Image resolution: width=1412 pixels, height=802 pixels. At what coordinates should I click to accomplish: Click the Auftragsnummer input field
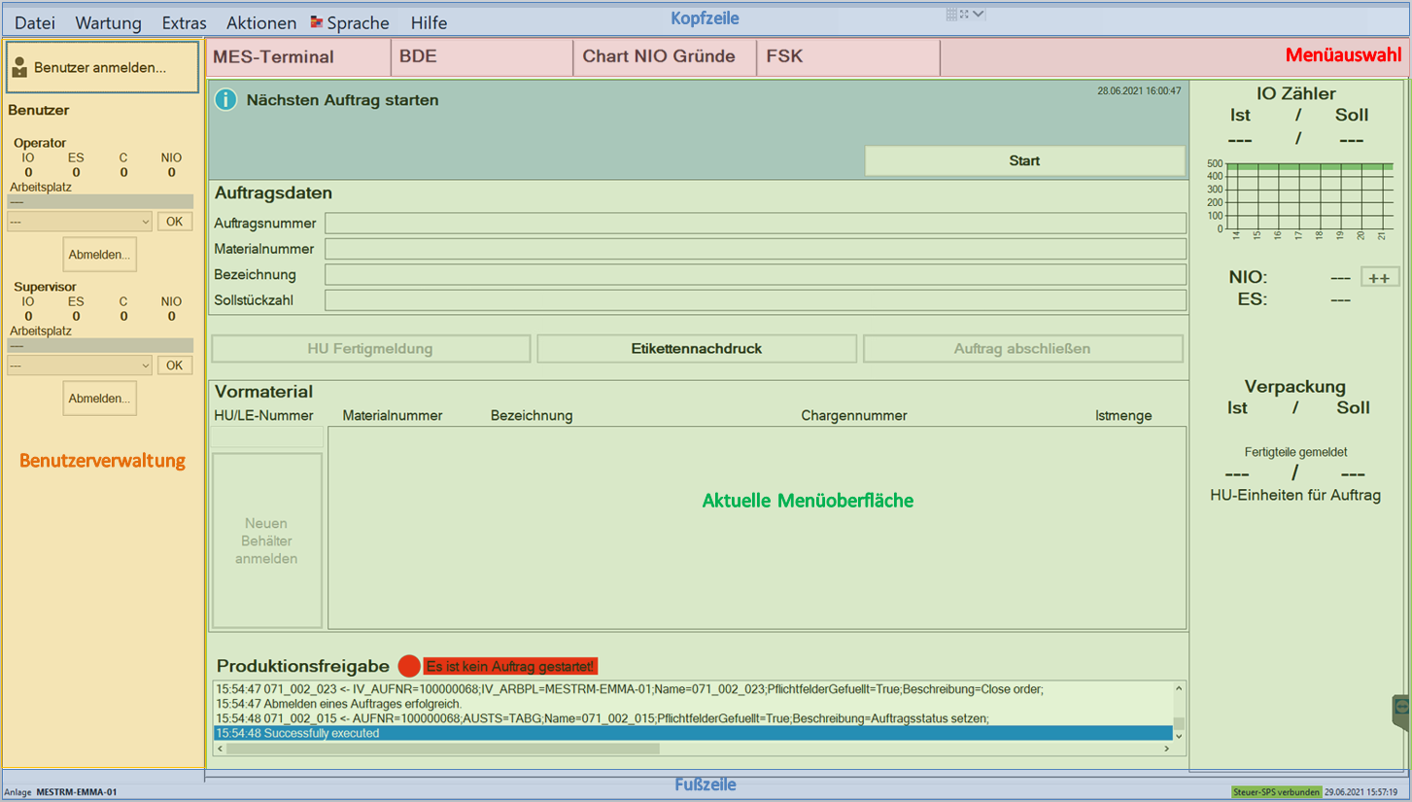pos(754,224)
